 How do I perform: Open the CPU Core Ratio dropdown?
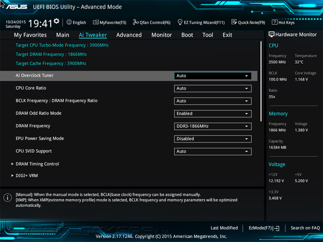tap(213, 88)
